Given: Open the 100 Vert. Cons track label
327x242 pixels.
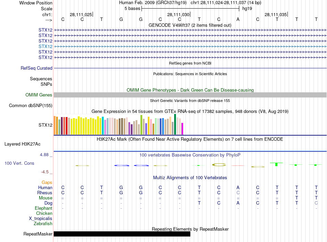Looking at the screenshot, I should point(20,163).
